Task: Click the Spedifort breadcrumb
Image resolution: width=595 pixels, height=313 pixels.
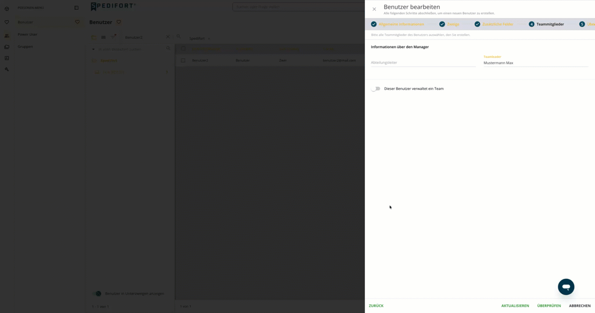Action: [x=197, y=39]
